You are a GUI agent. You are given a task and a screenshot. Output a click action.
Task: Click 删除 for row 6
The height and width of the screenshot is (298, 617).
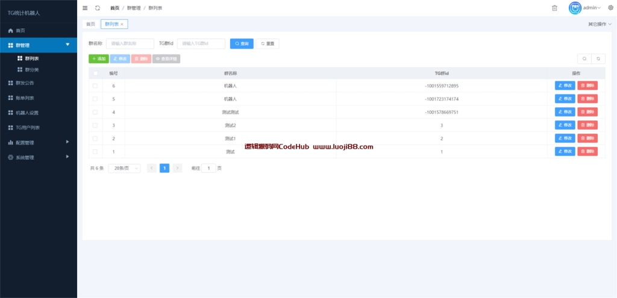tap(587, 85)
